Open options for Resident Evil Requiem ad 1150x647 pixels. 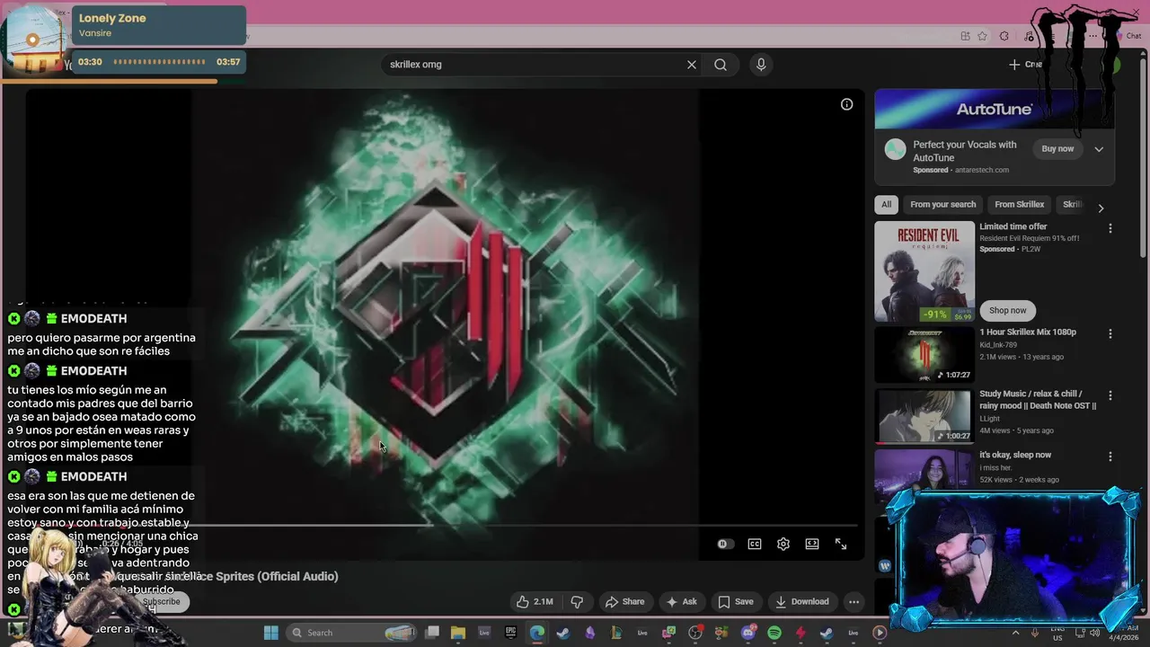click(x=1110, y=228)
